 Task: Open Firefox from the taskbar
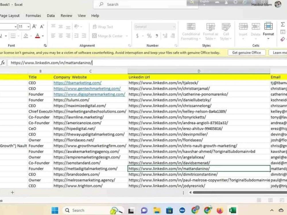(x=220, y=210)
